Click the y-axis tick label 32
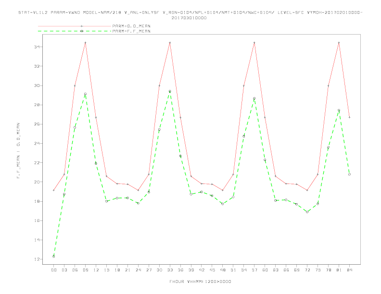 click(37, 66)
